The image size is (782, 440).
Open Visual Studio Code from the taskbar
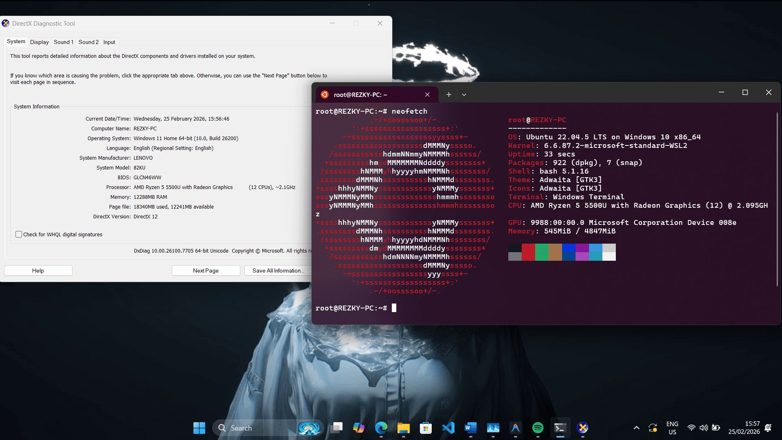(x=448, y=428)
